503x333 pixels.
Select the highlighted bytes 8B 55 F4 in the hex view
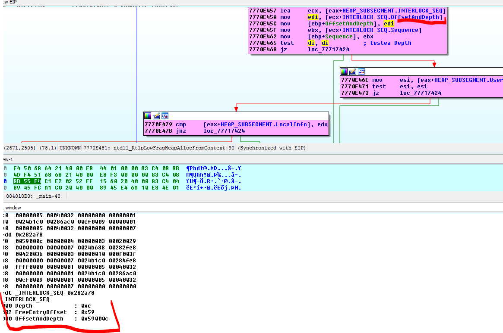28,181
